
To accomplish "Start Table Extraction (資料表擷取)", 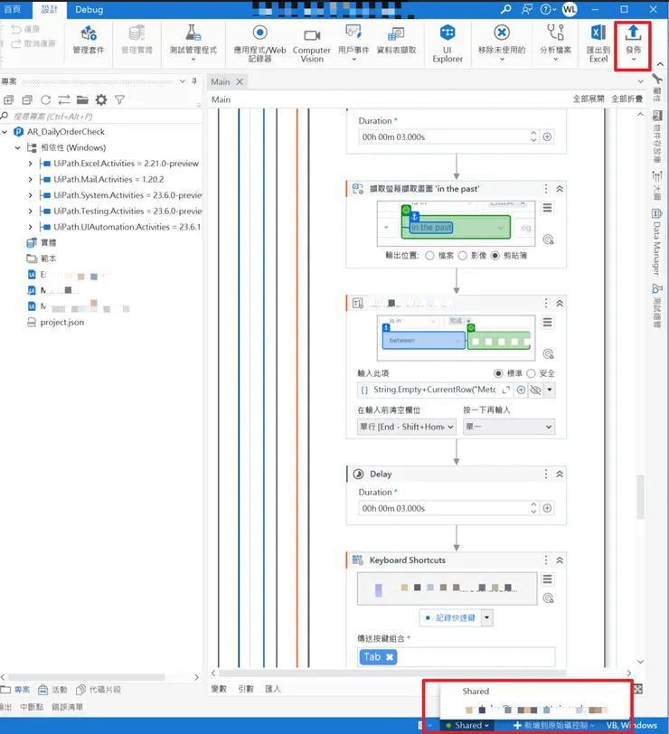I will tap(396, 41).
